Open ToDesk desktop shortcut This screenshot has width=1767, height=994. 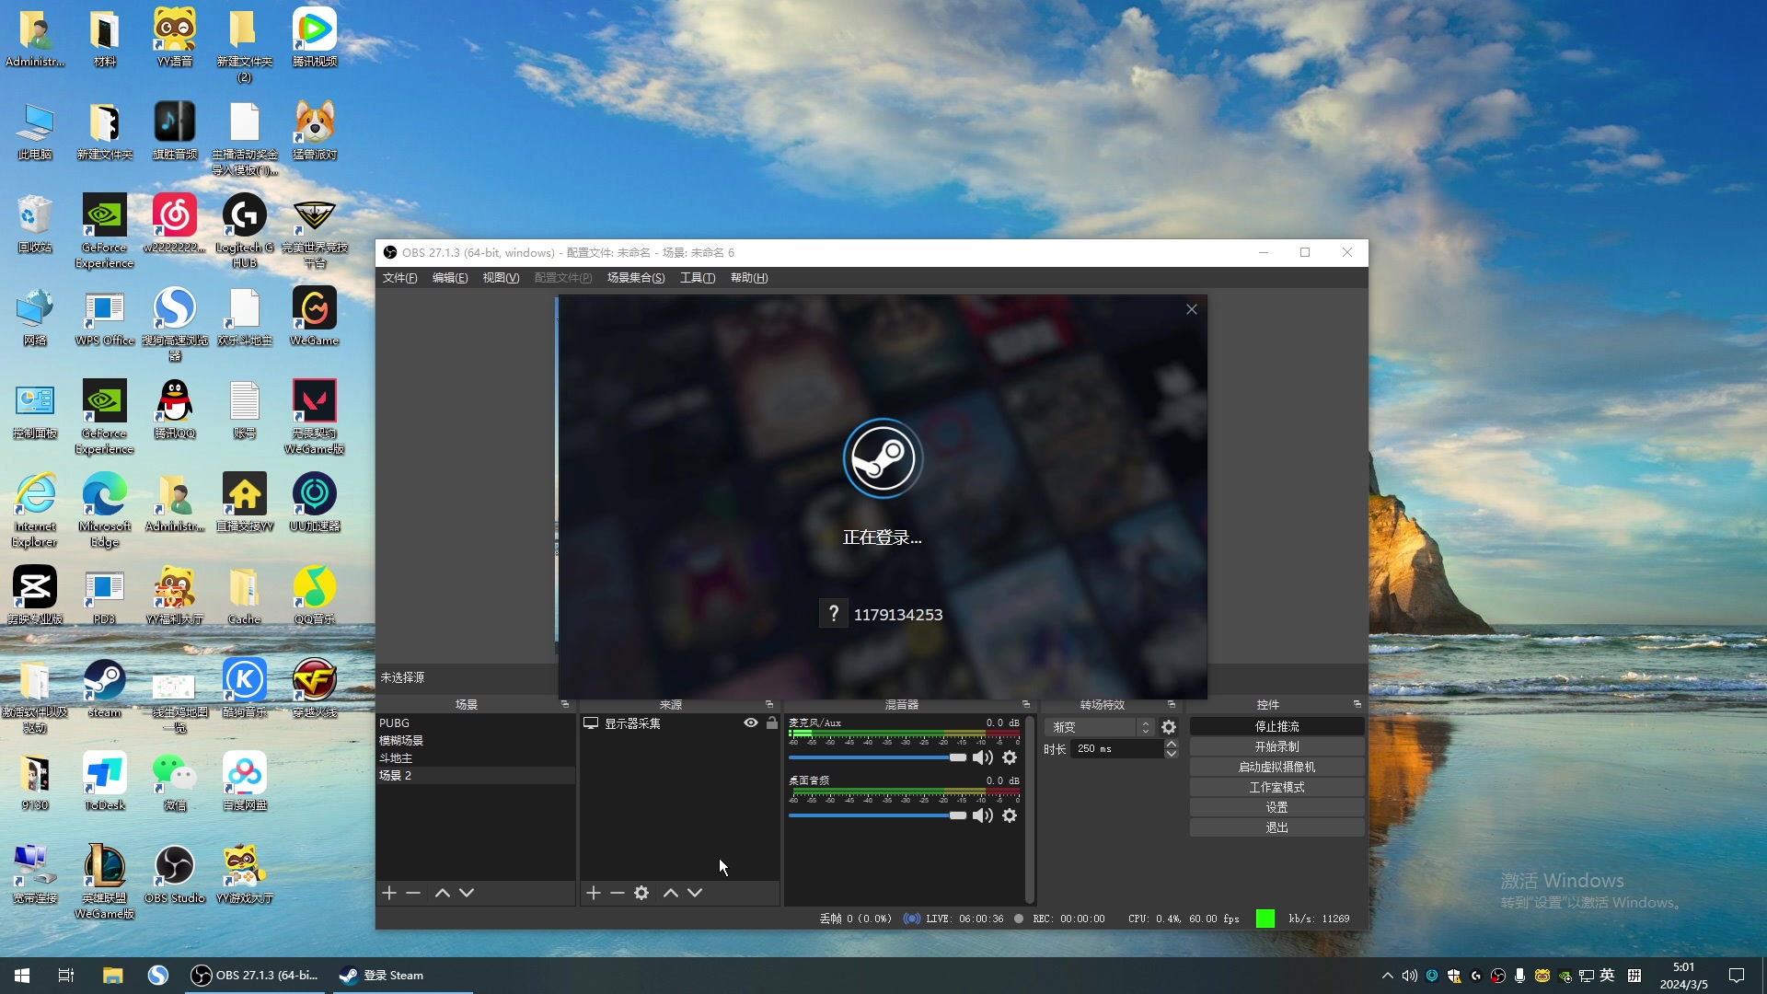104,782
